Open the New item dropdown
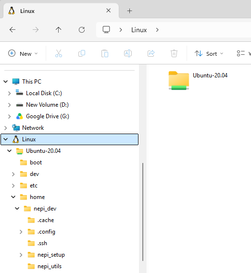The image size is (251, 273). click(x=23, y=53)
